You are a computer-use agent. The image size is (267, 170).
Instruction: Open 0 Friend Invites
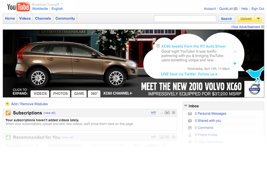click(206, 135)
